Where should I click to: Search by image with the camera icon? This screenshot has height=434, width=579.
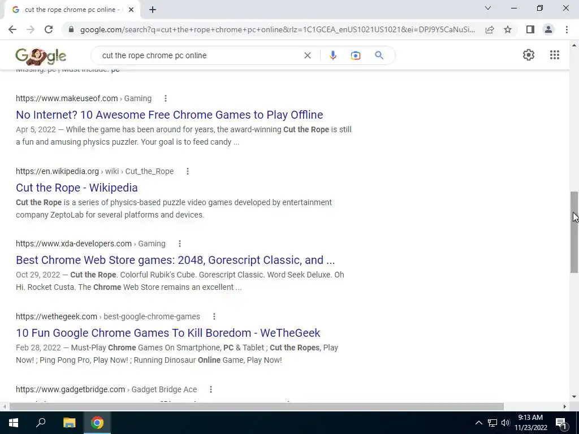(x=355, y=55)
